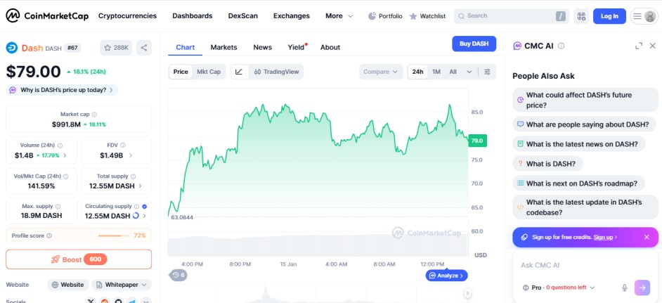Open the DexScan menu
The image size is (662, 303).
click(x=242, y=16)
